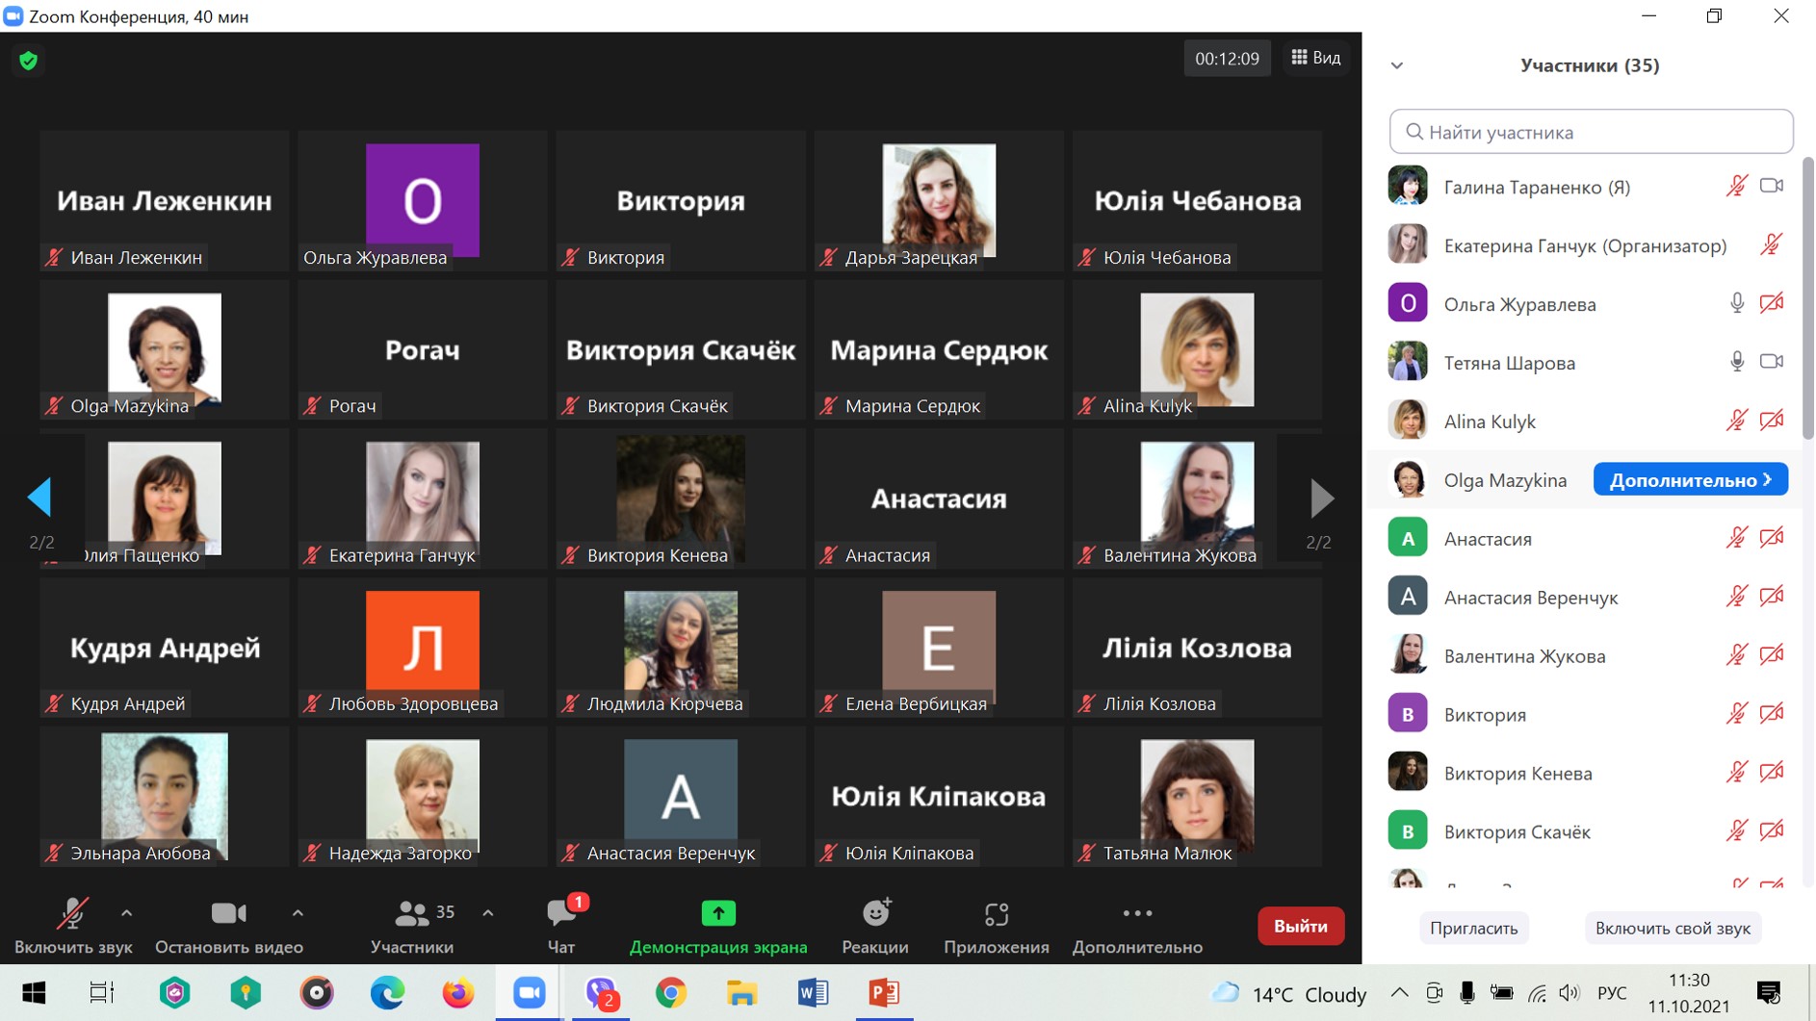Collapse the Participants panel chevron

pyautogui.click(x=1397, y=65)
